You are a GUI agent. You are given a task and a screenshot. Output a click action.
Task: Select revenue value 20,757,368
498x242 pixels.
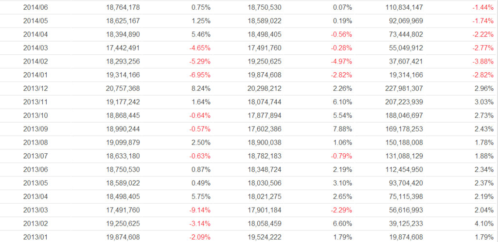122,89
